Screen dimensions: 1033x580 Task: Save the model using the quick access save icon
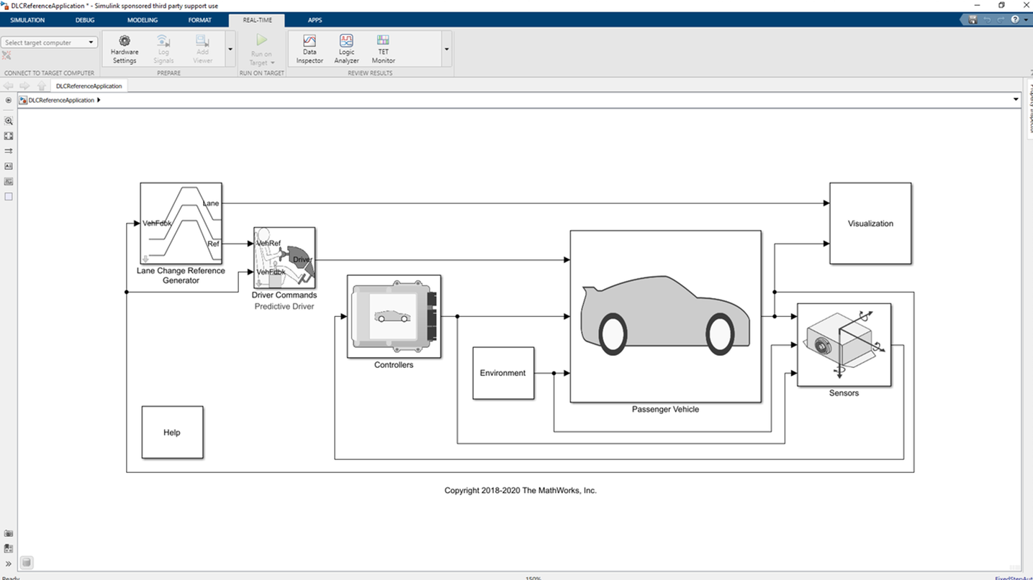point(971,19)
